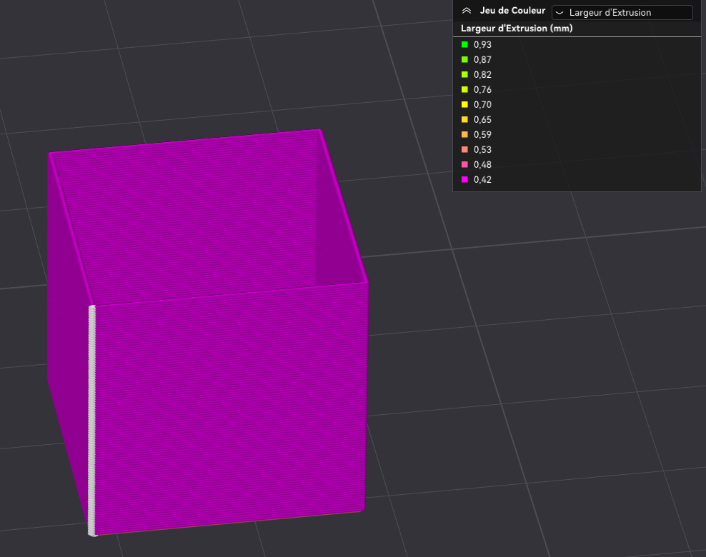The width and height of the screenshot is (706, 557).
Task: Click the Jeu de Couleur label
Action: pyautogui.click(x=512, y=11)
